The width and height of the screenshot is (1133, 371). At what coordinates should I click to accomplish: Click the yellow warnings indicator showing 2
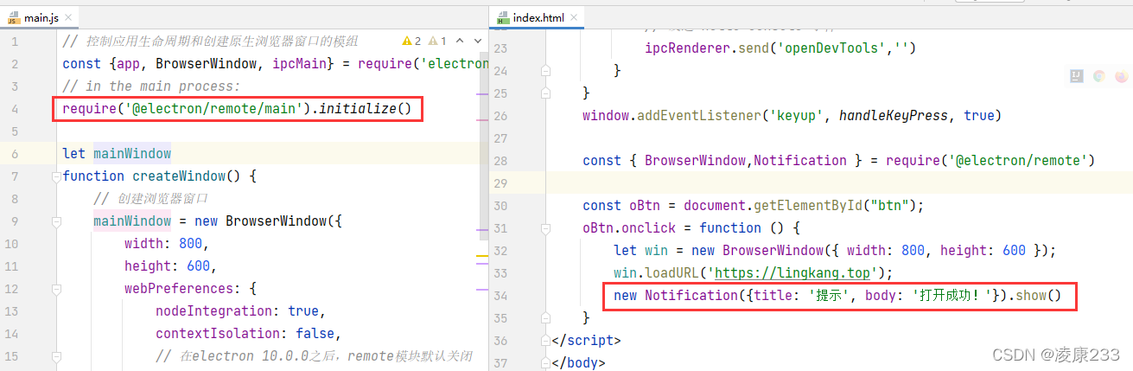(x=412, y=41)
